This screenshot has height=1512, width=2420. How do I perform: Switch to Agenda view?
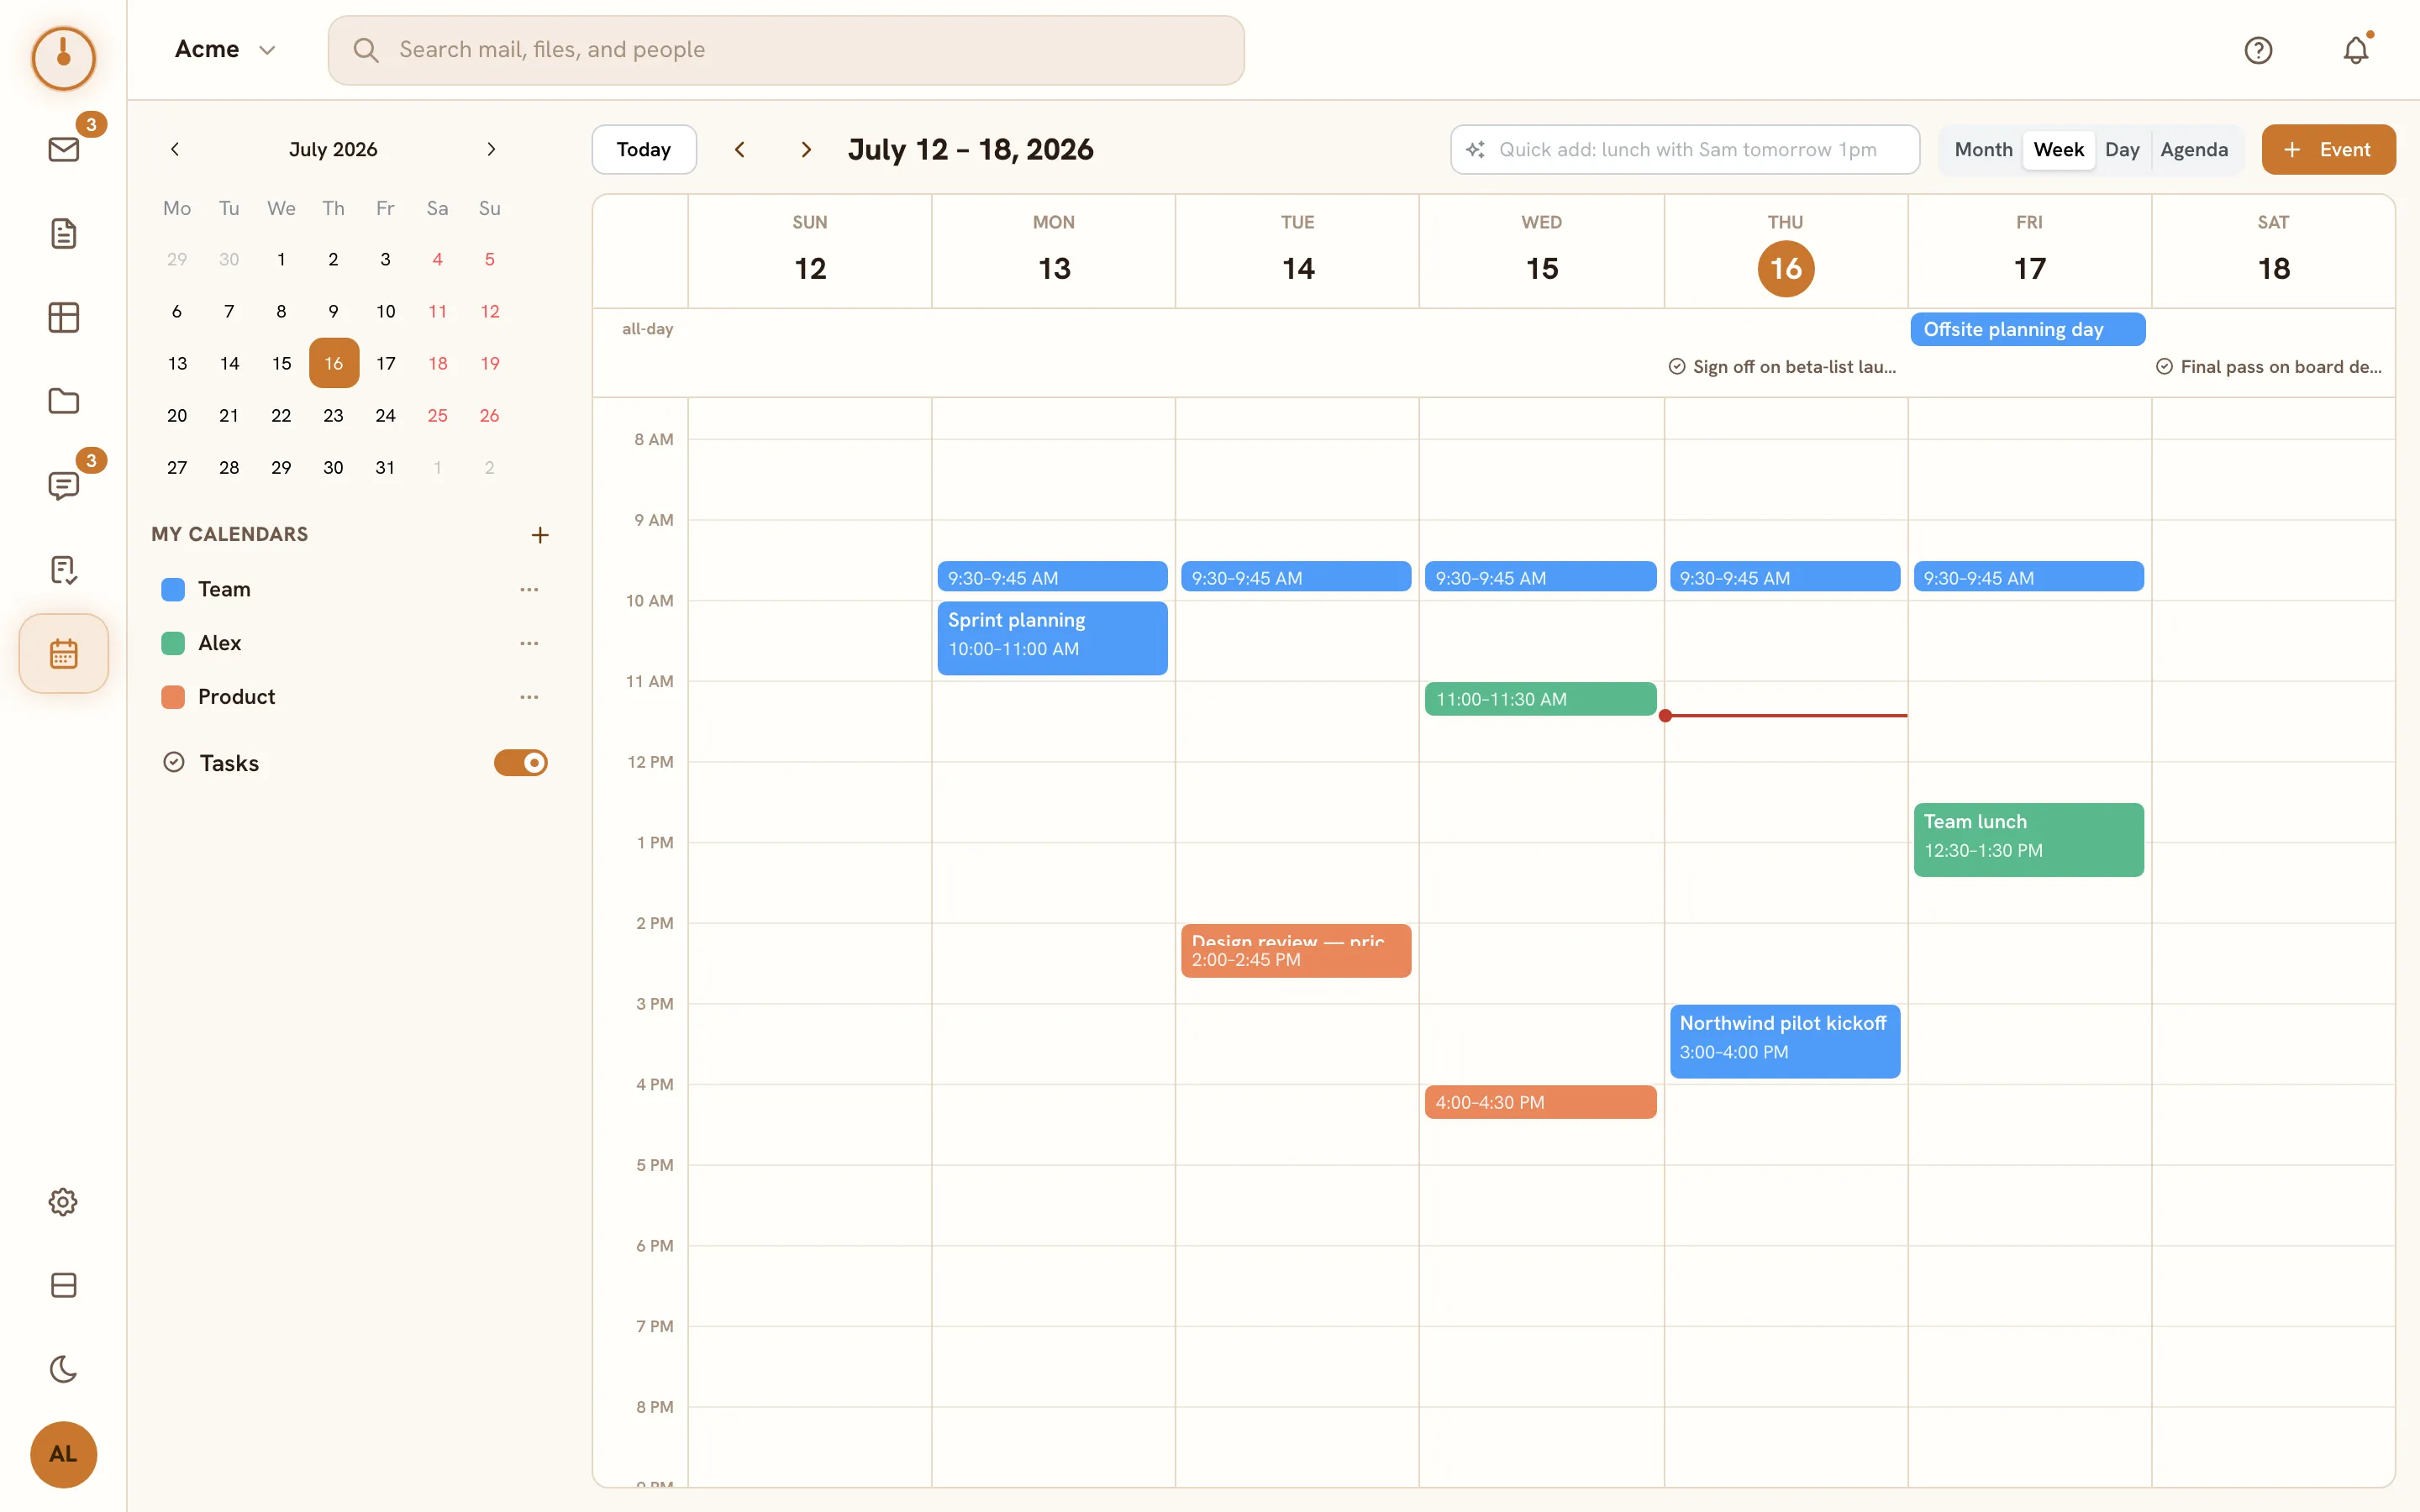coord(2194,150)
